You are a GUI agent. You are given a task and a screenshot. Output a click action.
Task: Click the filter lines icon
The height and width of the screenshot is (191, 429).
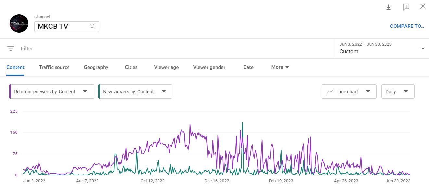[x=11, y=48]
